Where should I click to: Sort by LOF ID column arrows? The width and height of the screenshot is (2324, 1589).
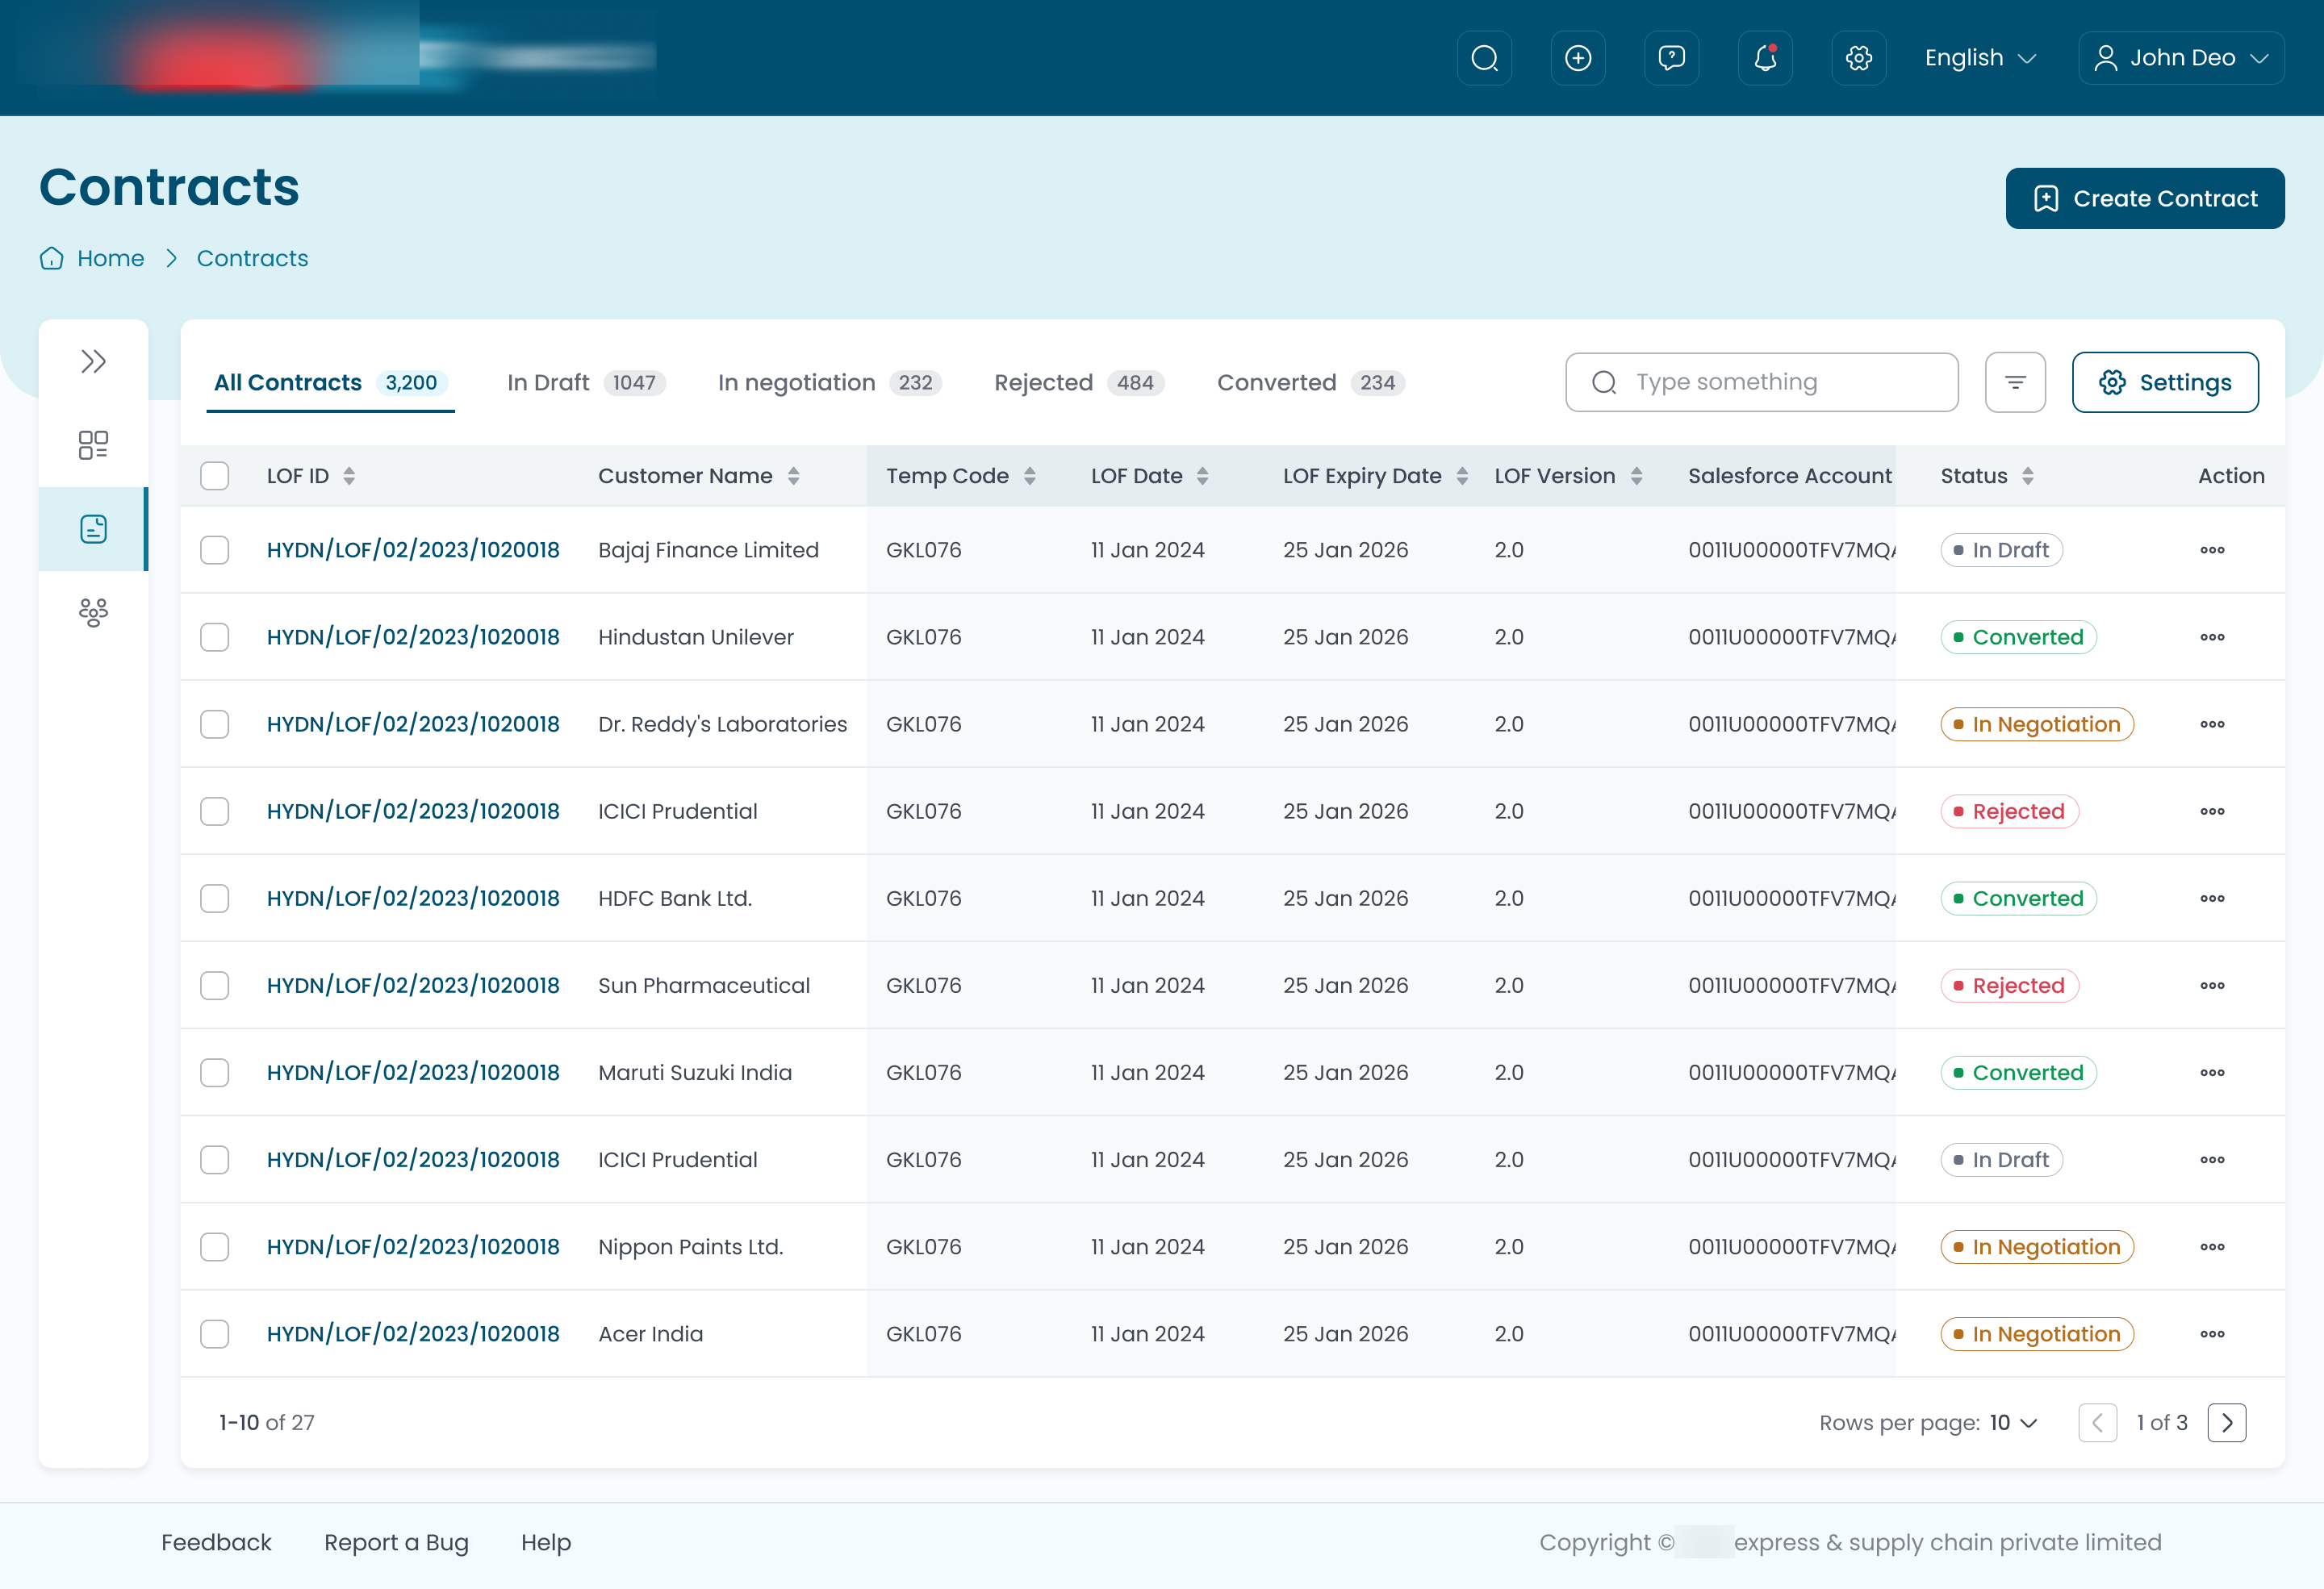coord(349,476)
